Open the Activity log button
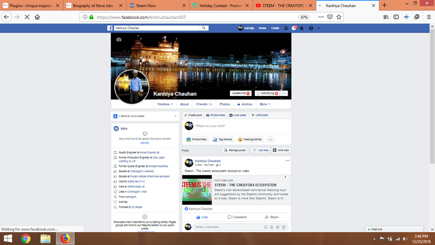The width and height of the screenshot is (435, 245). click(x=267, y=93)
